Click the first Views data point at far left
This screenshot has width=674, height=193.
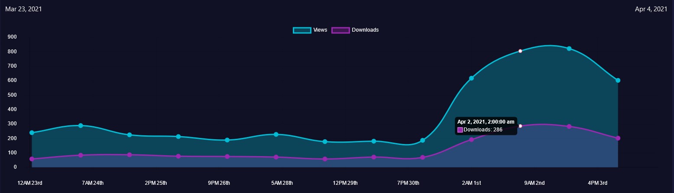[32, 133]
